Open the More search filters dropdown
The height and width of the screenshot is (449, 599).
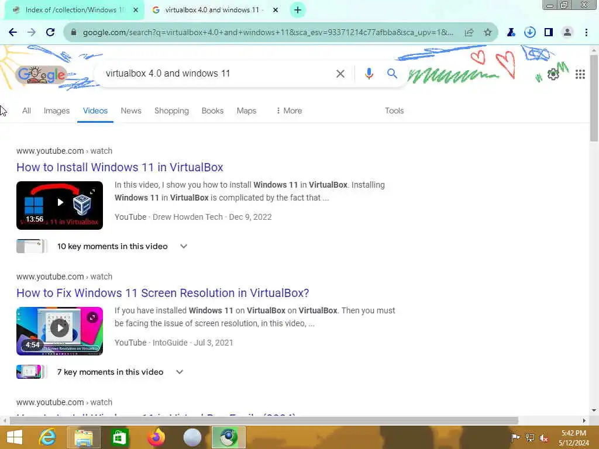[x=289, y=110]
